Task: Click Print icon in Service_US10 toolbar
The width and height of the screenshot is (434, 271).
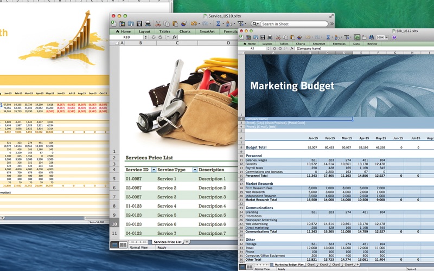Action: pos(148,23)
